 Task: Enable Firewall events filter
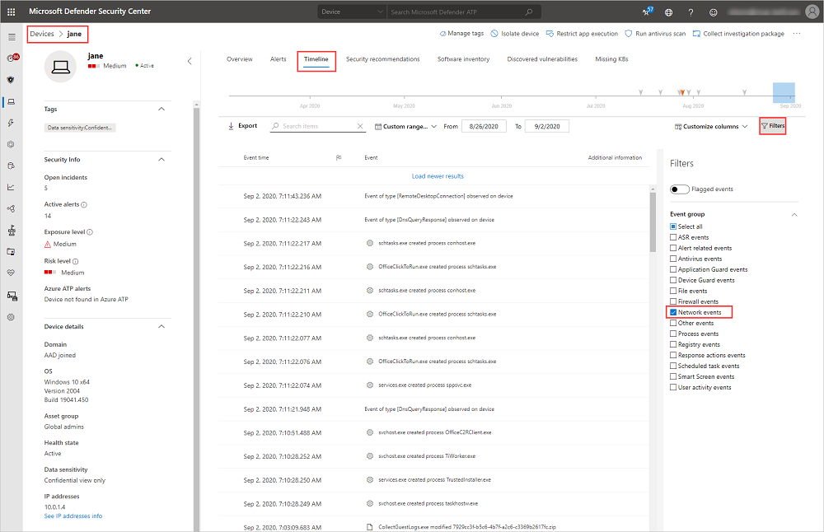click(x=673, y=301)
